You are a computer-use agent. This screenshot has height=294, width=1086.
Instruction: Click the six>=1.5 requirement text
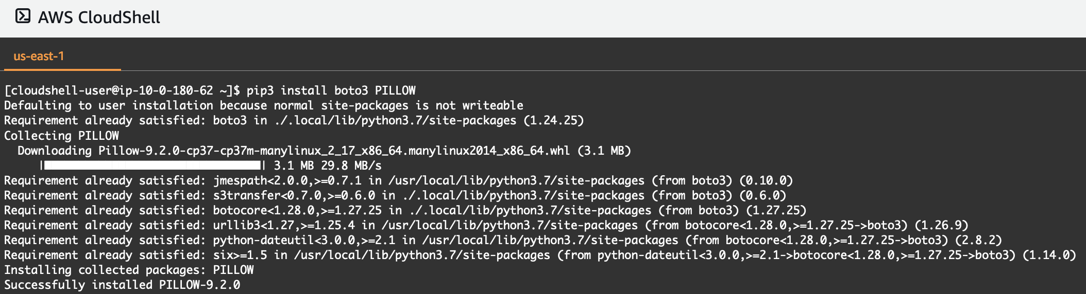(240, 255)
